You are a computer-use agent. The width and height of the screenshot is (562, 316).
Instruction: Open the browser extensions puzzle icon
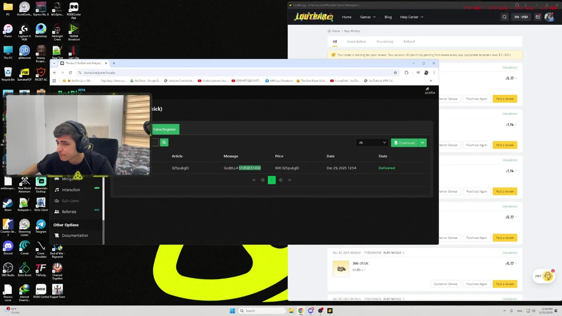[406, 72]
